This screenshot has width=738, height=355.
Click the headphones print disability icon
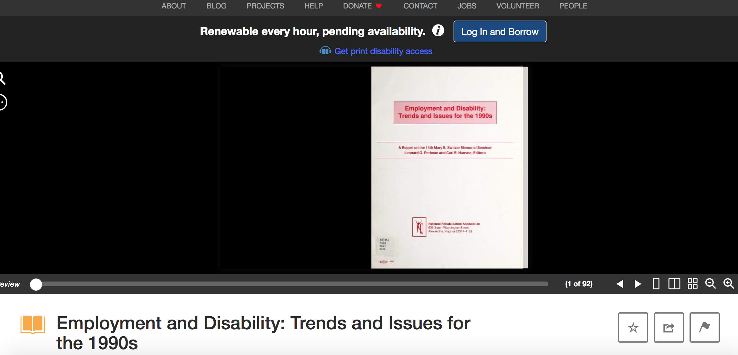click(x=325, y=51)
